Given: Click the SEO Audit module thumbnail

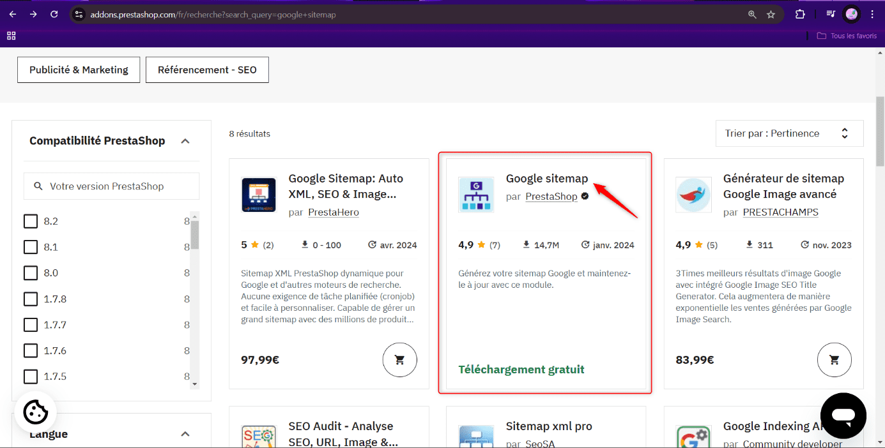Looking at the screenshot, I should [x=259, y=437].
